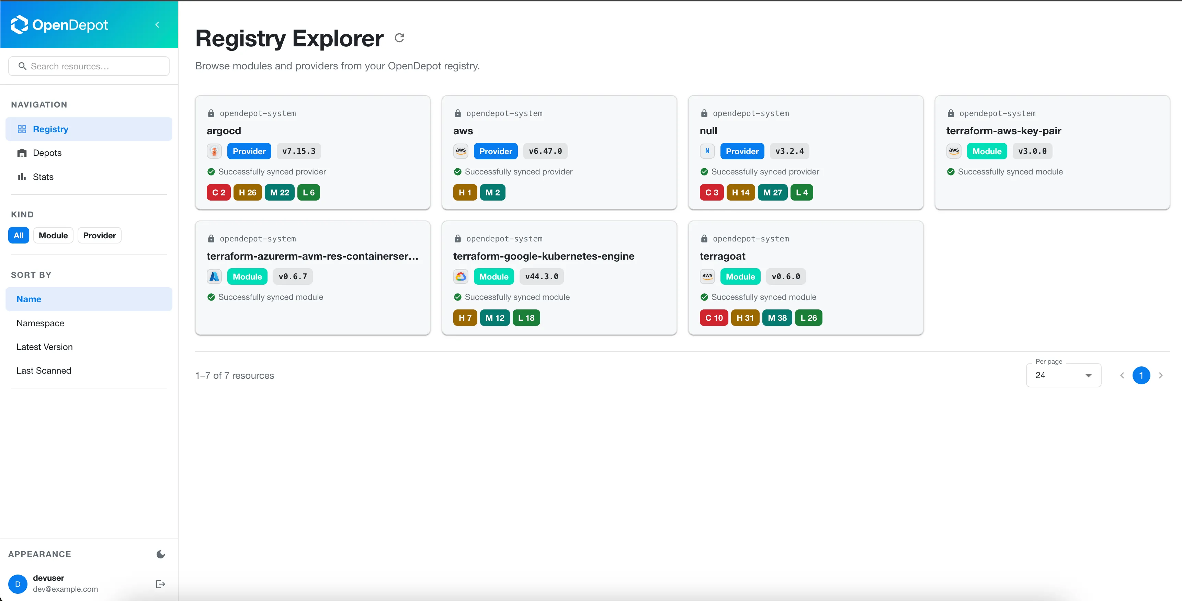Click version v0.6.7 chip

click(293, 277)
